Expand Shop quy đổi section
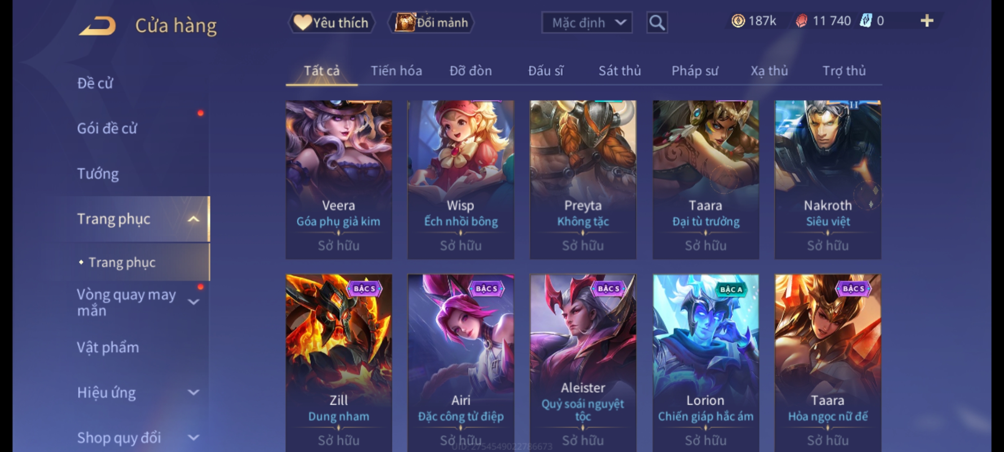Screen dimensions: 1004x452 (193, 438)
